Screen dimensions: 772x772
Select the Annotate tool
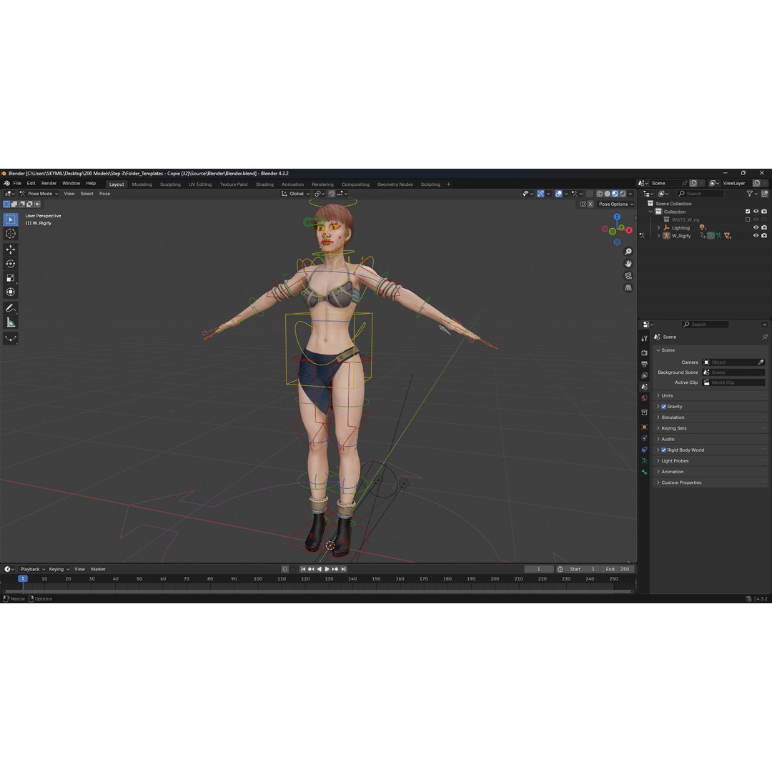pyautogui.click(x=10, y=308)
